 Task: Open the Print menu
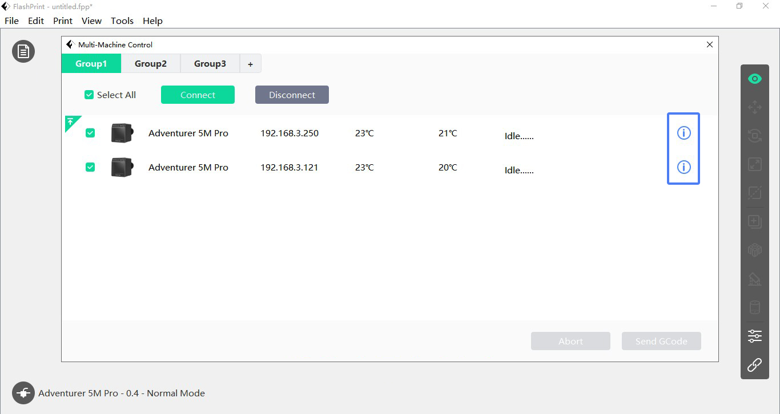[63, 21]
